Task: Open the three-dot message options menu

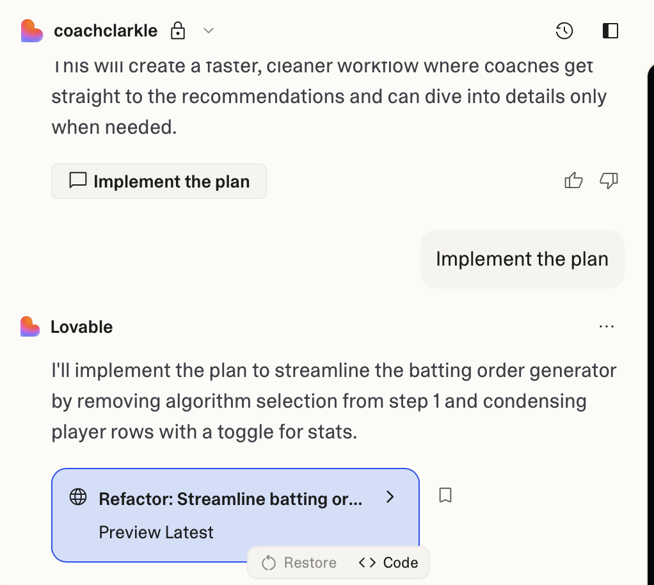Action: (x=606, y=326)
